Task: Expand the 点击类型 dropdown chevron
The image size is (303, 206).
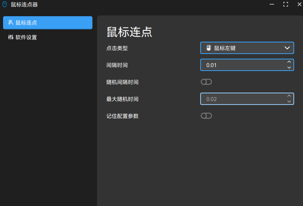Action: tap(287, 48)
